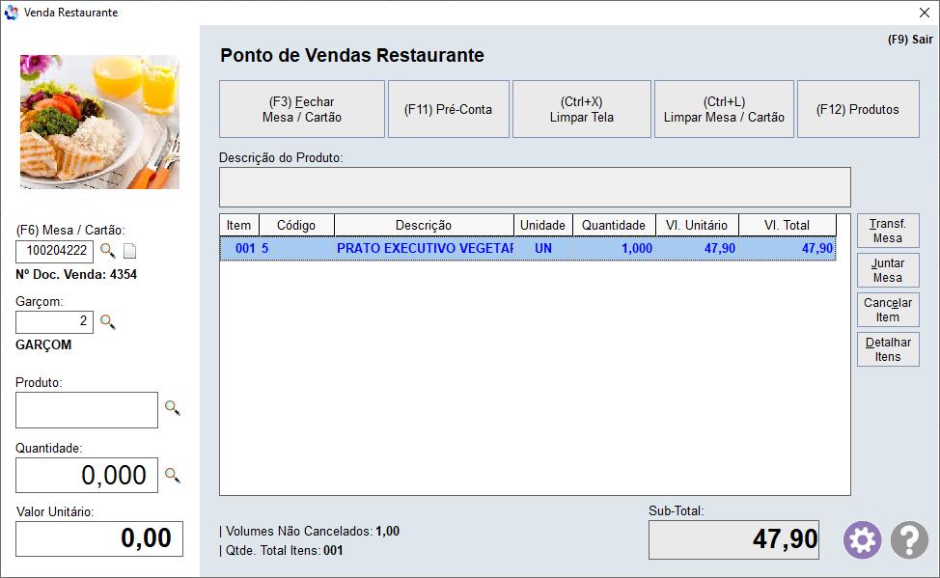This screenshot has height=578, width=940.
Task: Click (Ctrl+L) Limpar Mesa / Cartão button
Action: [724, 109]
